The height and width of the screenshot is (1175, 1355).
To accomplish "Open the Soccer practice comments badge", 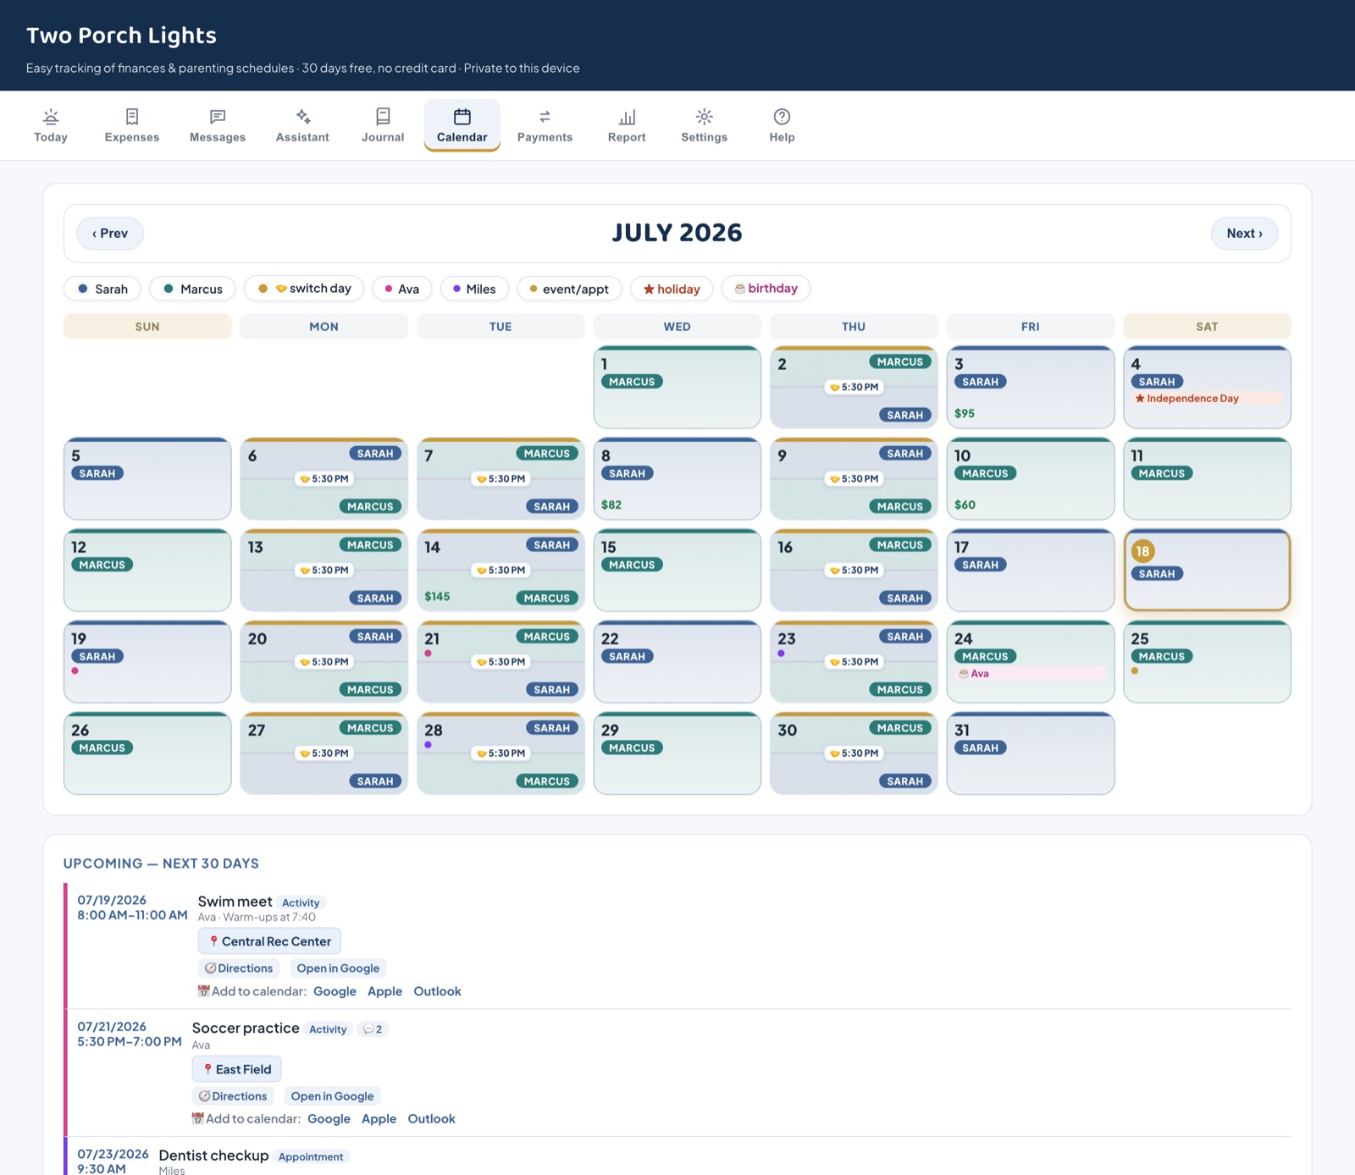I will pos(373,1029).
